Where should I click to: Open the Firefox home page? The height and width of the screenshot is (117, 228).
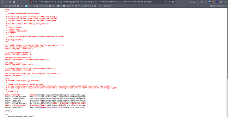tap(14, 2)
